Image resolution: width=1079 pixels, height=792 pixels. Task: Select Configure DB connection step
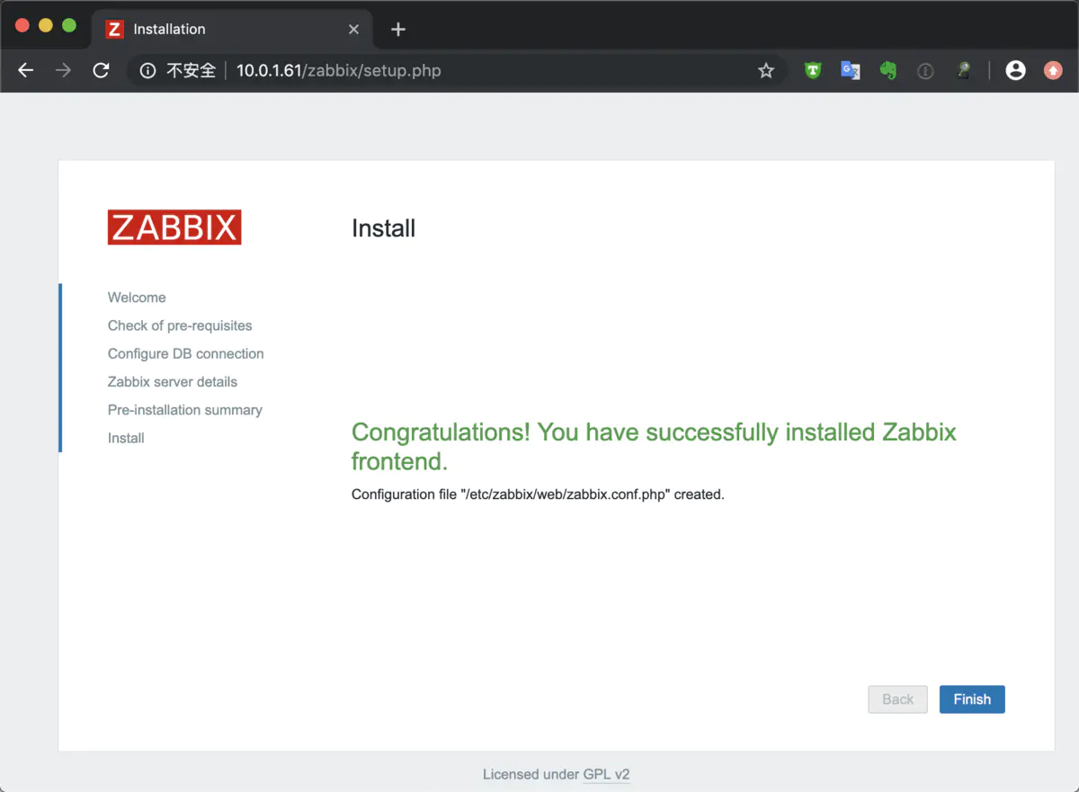pyautogui.click(x=186, y=353)
